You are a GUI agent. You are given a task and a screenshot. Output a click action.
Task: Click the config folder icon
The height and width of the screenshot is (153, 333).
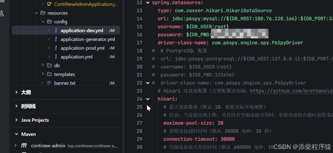(50, 22)
